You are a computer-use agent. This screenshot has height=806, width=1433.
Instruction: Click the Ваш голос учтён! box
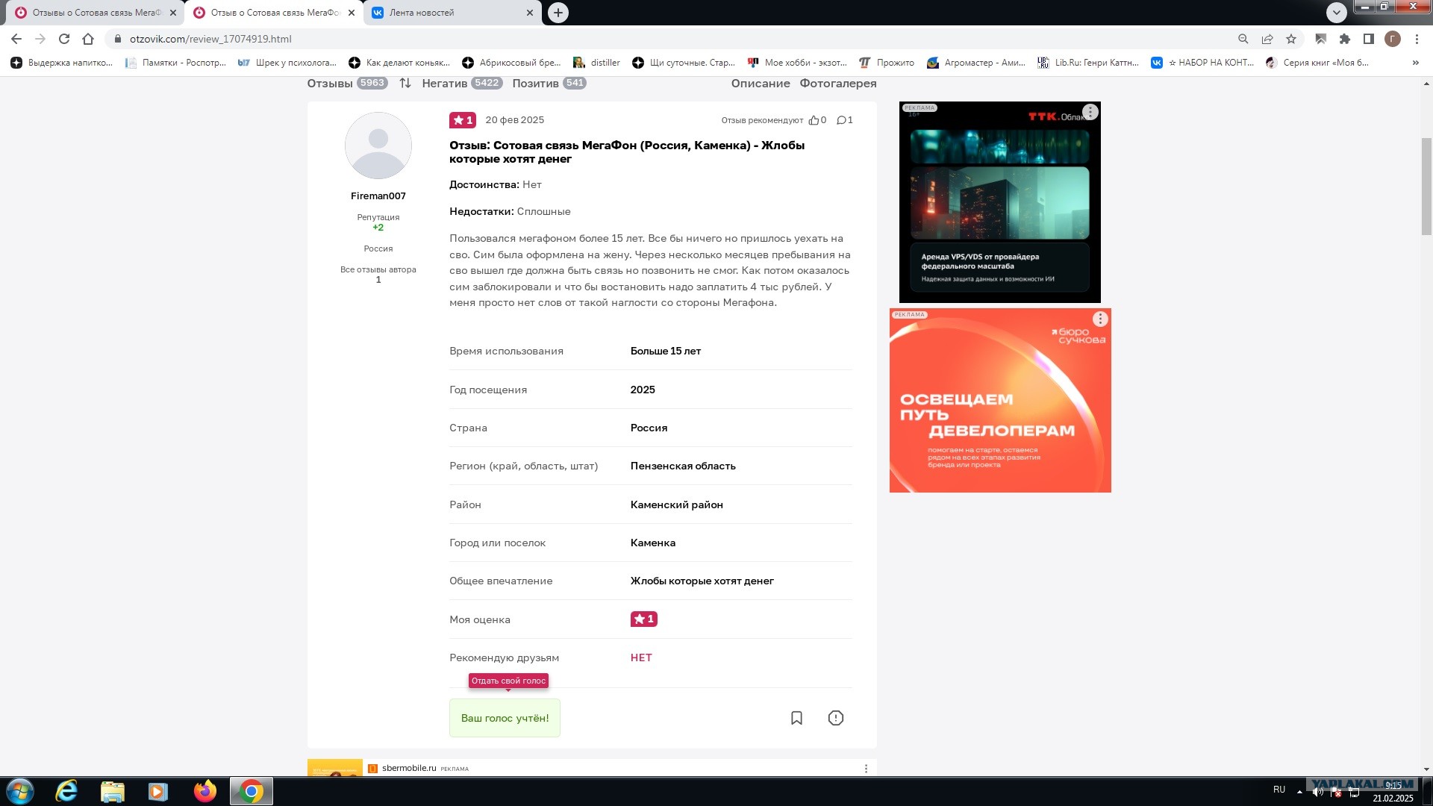pos(505,718)
